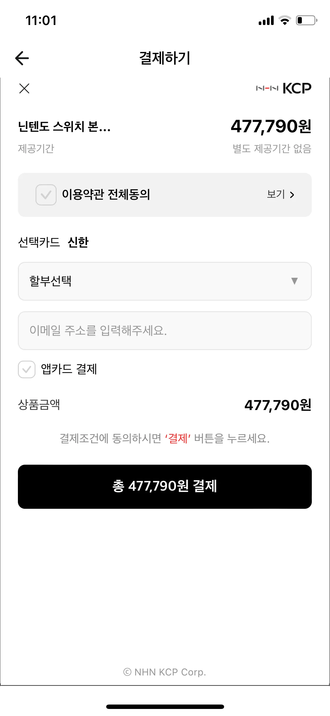
Task: Tap the NHN KCP Corp. copyright footer
Action: [x=165, y=672]
